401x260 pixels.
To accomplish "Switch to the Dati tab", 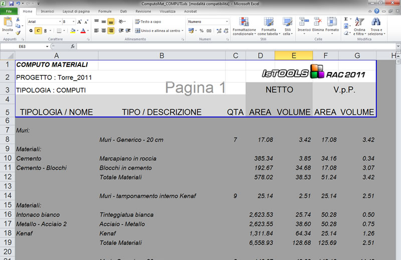I will 123,11.
